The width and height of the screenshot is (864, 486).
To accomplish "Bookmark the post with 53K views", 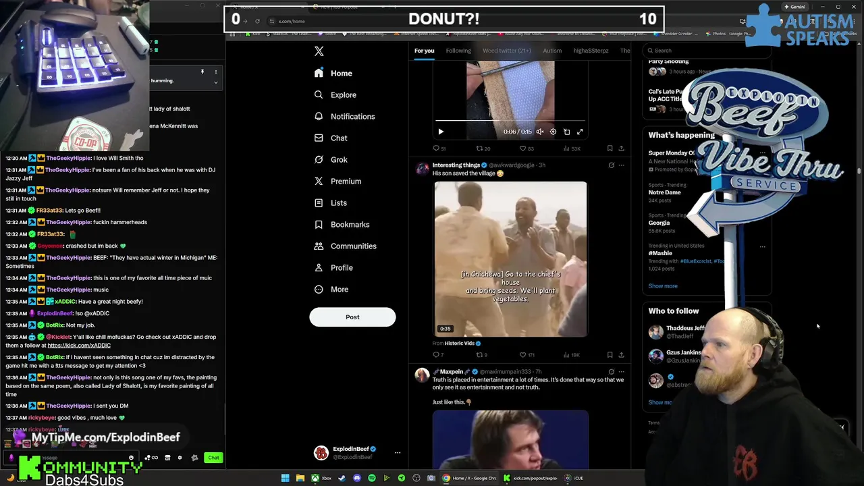I will (x=610, y=148).
